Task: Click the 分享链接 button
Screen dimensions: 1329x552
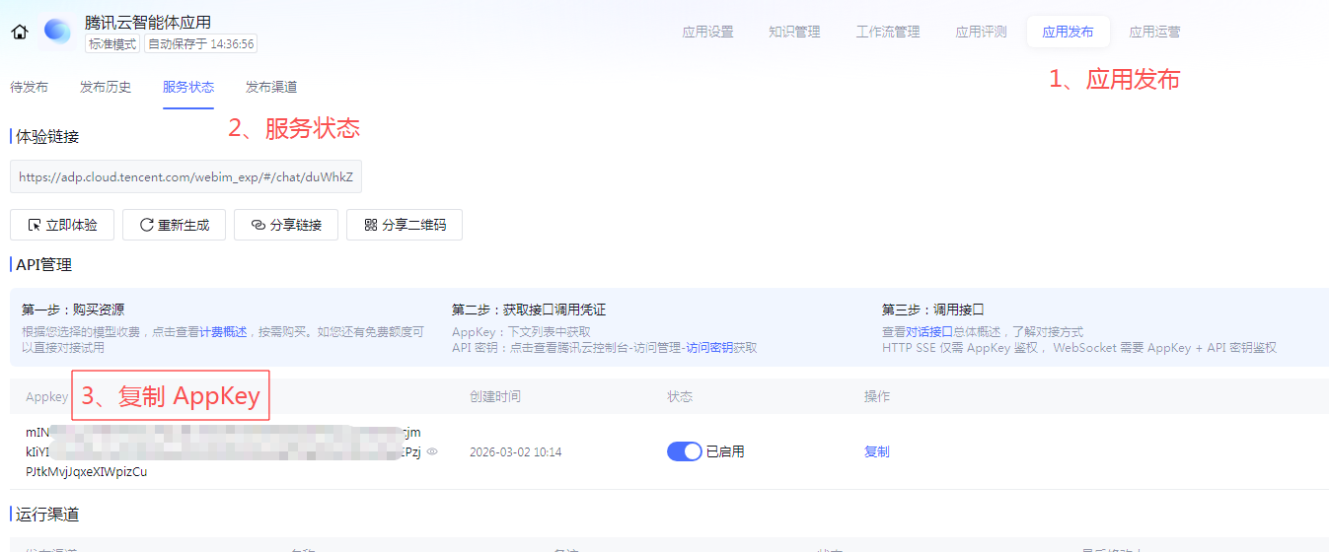Action: click(x=286, y=225)
